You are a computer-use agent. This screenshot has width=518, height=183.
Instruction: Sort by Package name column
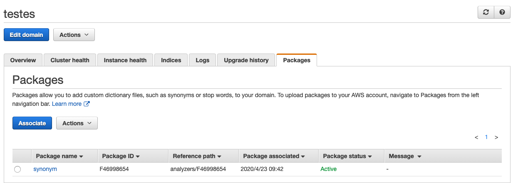click(x=59, y=156)
